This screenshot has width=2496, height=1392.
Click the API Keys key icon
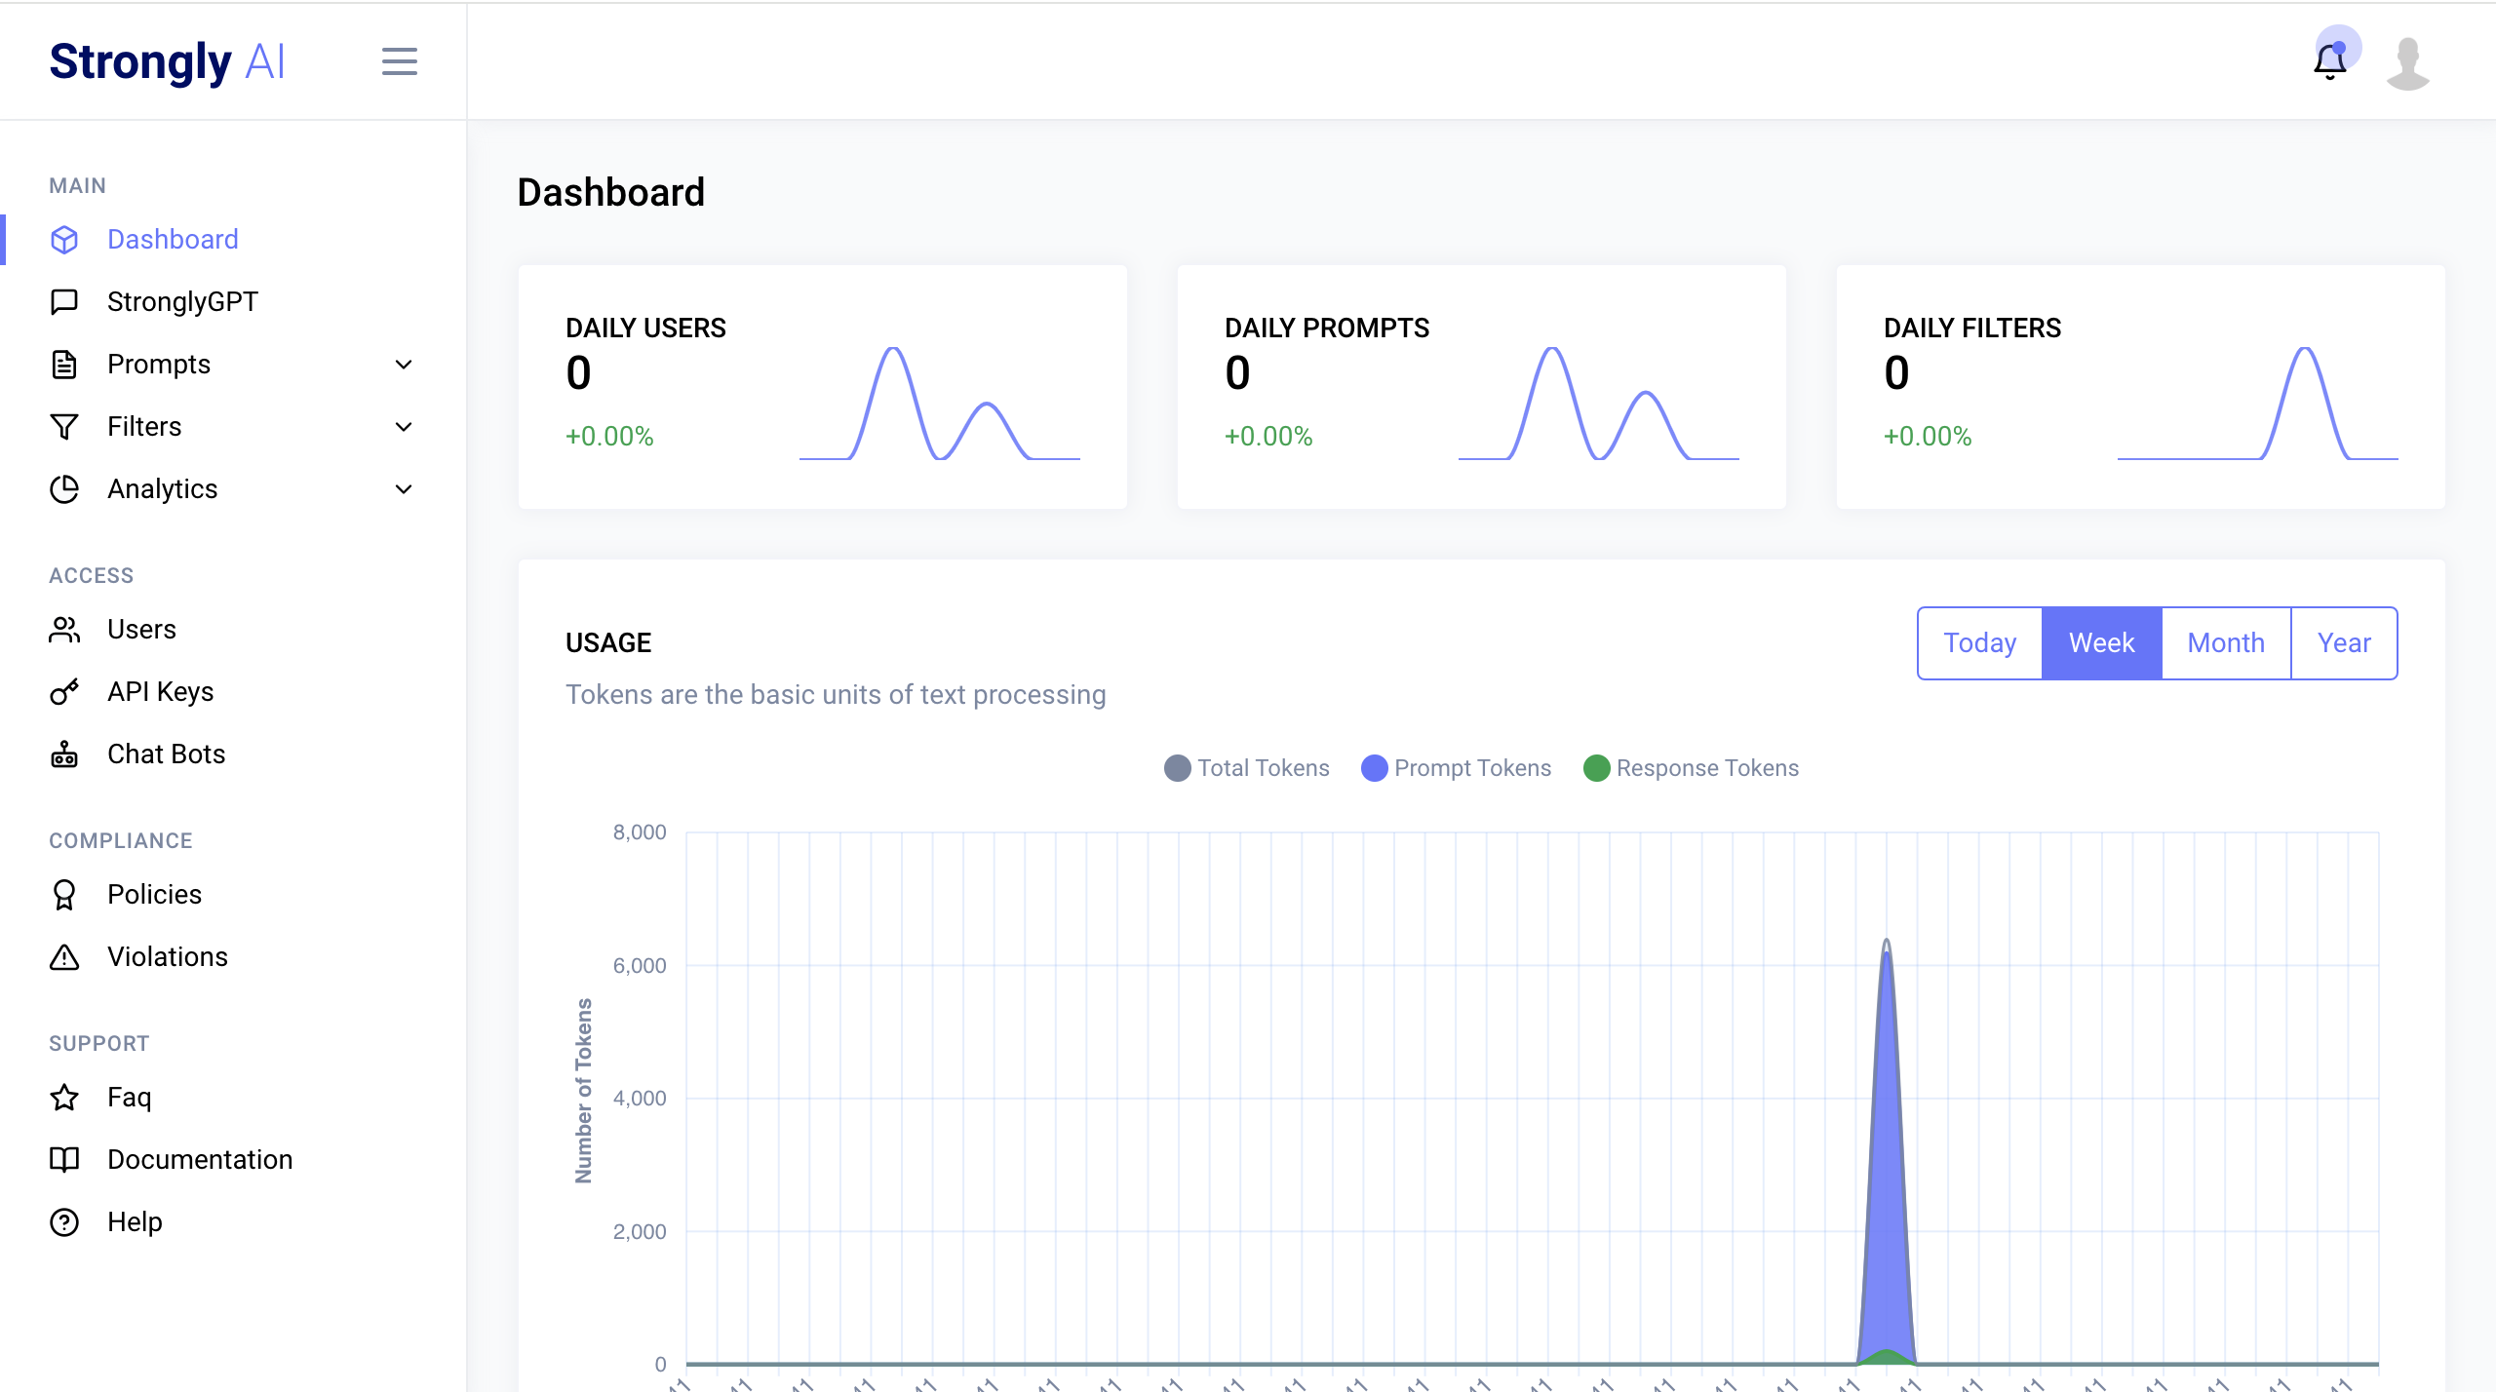click(x=64, y=692)
